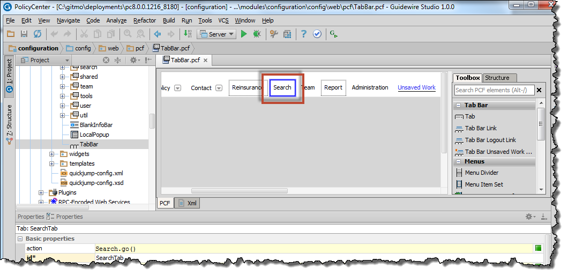This screenshot has height=275, width=568.
Task: Open Settings wrench icon
Action: [274, 34]
